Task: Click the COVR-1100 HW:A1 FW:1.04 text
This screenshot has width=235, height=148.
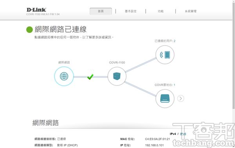Action: click(43, 14)
